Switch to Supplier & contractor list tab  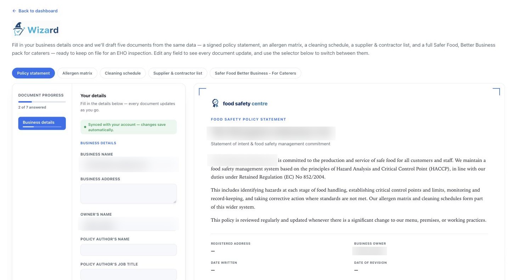click(x=178, y=73)
